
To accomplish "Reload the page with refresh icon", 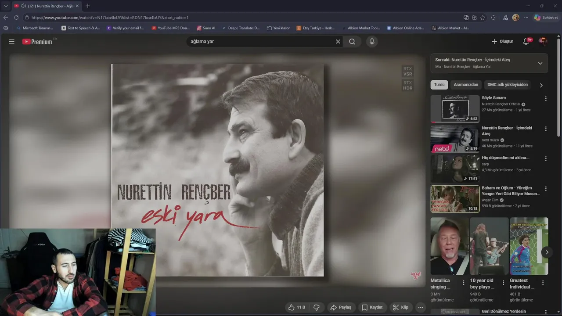I will click(16, 18).
